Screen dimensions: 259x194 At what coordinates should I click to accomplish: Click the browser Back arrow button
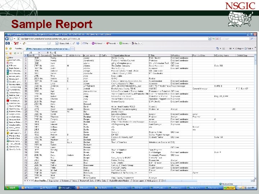[x=7, y=38]
